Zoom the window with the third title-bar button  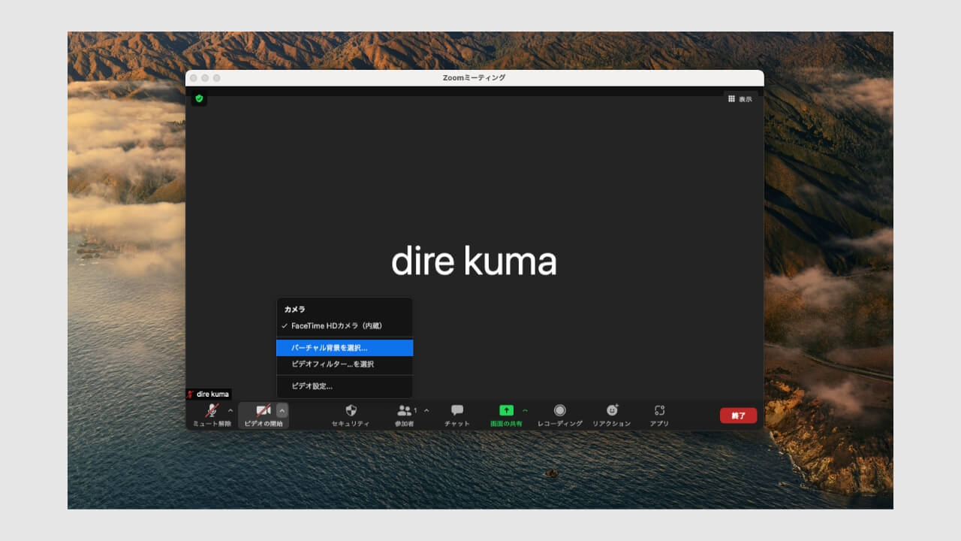pos(216,78)
